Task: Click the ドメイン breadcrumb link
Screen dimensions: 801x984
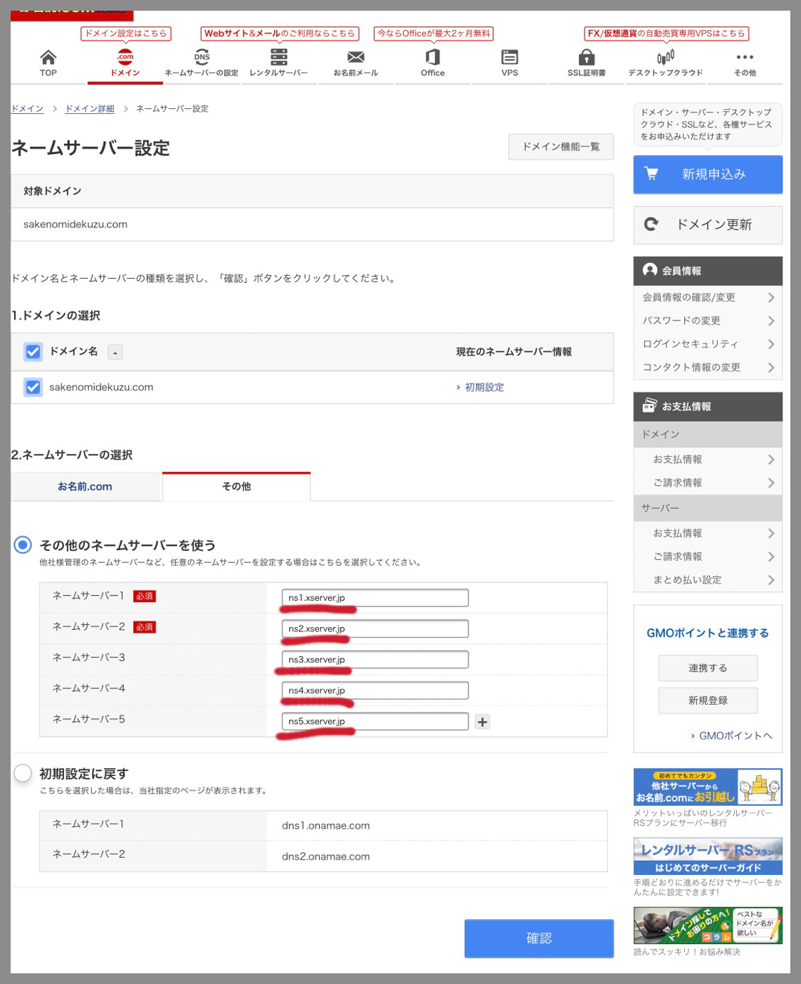Action: pos(27,108)
